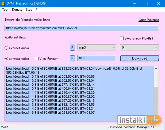Viewport: 165px width, 130px height.
Task: Open the Donate menu
Action: coord(17,10)
